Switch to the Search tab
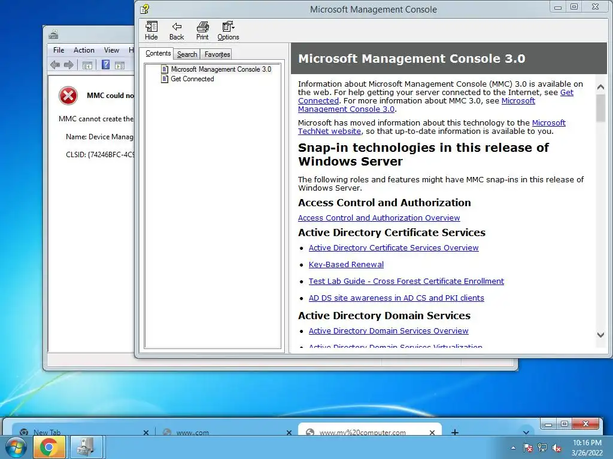 coord(187,54)
